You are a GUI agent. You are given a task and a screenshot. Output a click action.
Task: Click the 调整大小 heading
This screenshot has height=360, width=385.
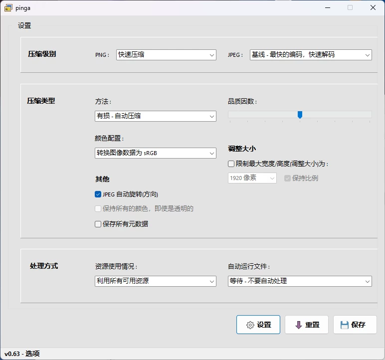(x=242, y=149)
